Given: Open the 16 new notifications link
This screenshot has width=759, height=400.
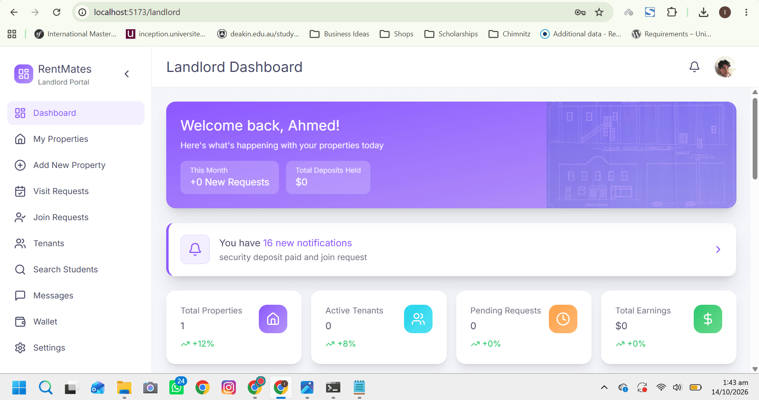Looking at the screenshot, I should point(307,243).
